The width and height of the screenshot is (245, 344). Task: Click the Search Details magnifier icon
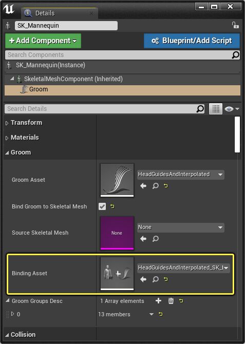[200, 109]
